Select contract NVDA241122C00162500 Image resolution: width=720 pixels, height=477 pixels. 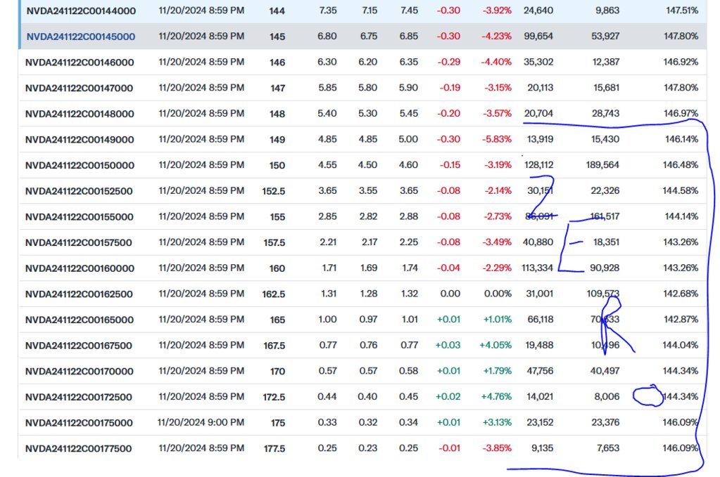coord(79,294)
